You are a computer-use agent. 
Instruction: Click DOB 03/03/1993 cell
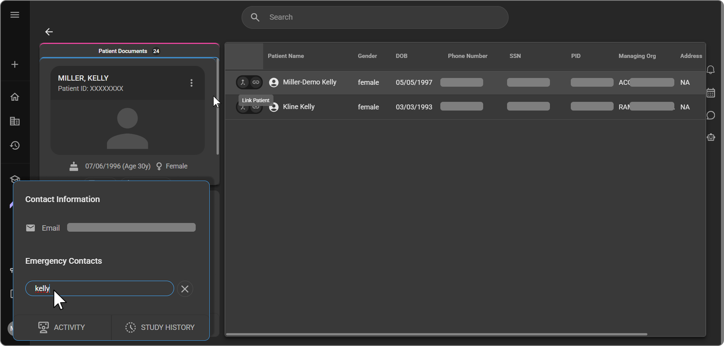pyautogui.click(x=414, y=107)
